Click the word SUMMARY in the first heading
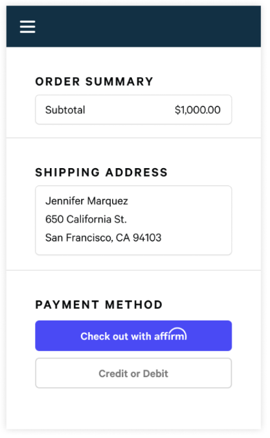The width and height of the screenshot is (270, 438). tap(119, 82)
